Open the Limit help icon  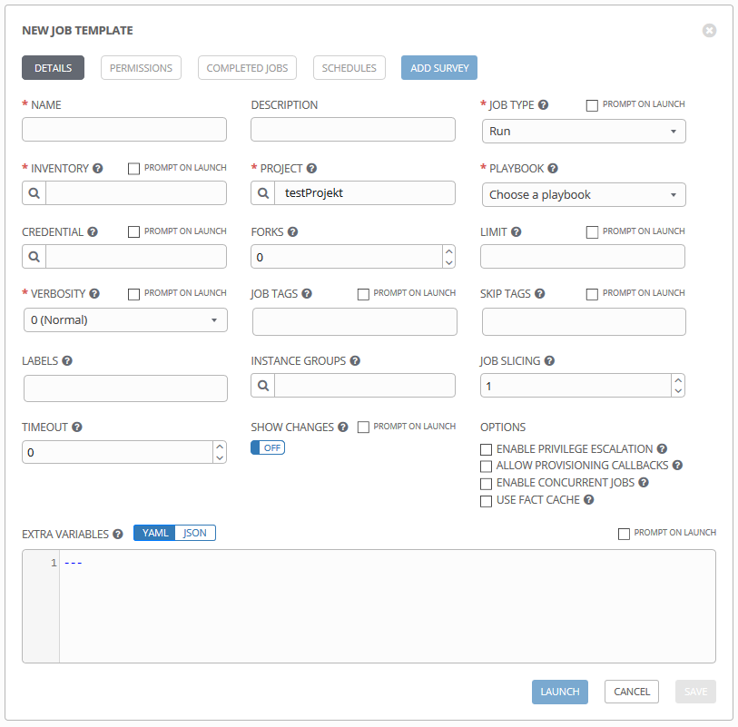click(517, 232)
